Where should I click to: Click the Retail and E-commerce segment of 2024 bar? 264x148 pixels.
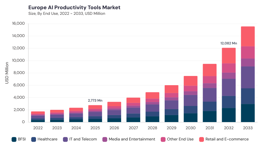click(76, 110)
